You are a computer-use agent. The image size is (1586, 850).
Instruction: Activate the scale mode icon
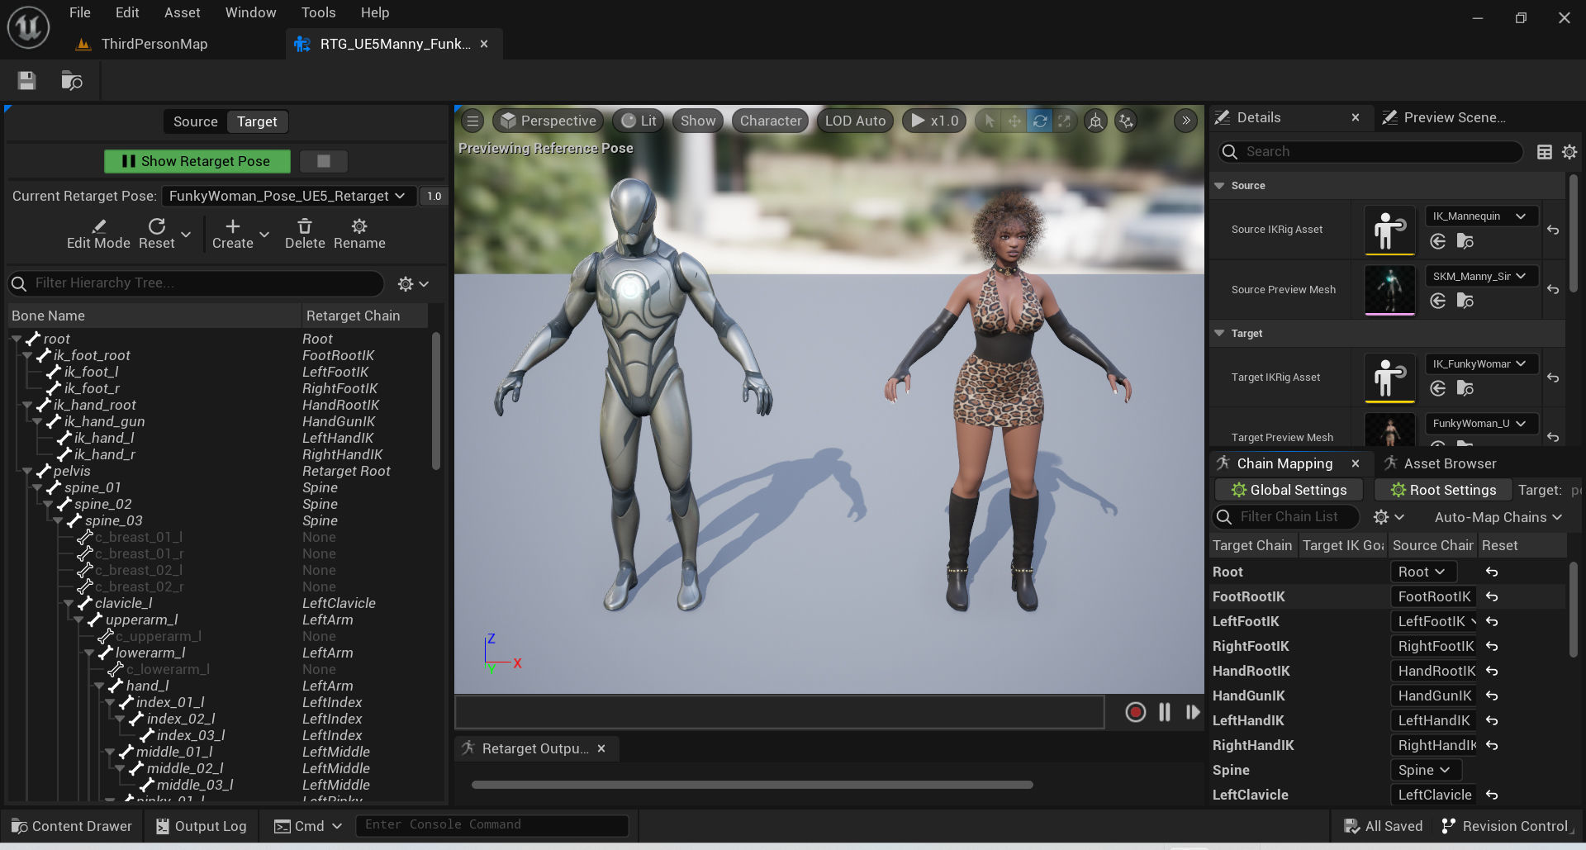click(1065, 121)
